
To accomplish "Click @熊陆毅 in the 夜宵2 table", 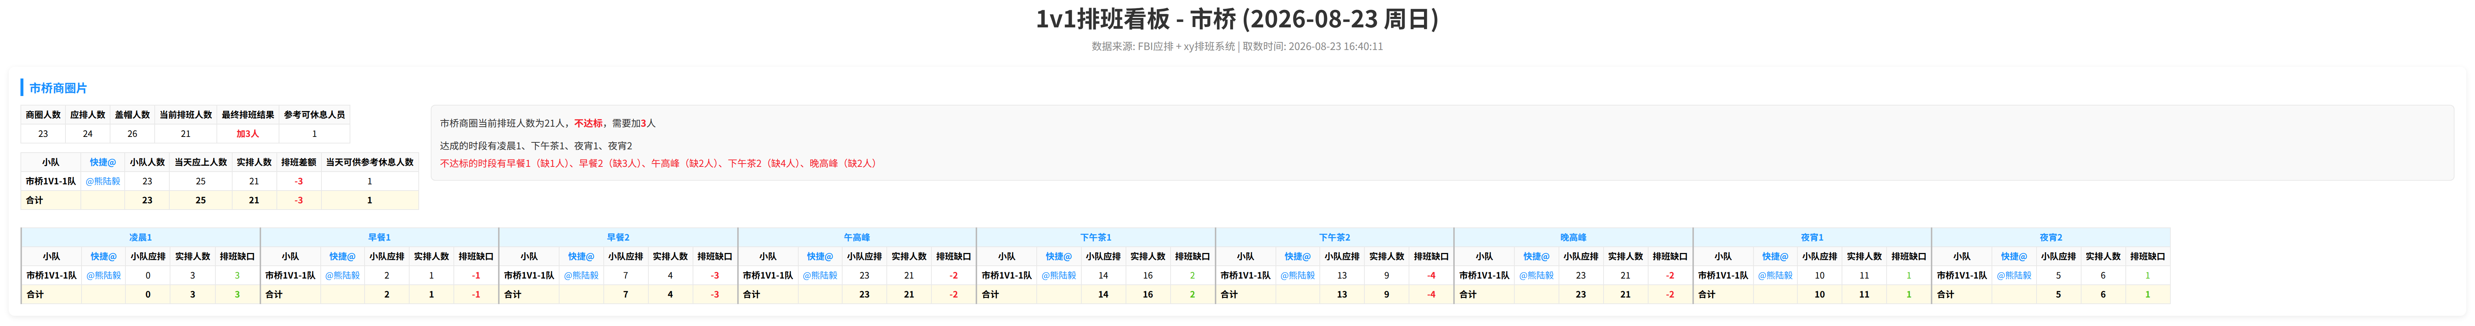I will point(2014,276).
